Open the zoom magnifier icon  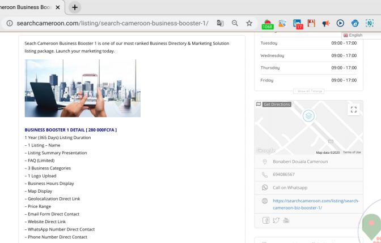235,23
